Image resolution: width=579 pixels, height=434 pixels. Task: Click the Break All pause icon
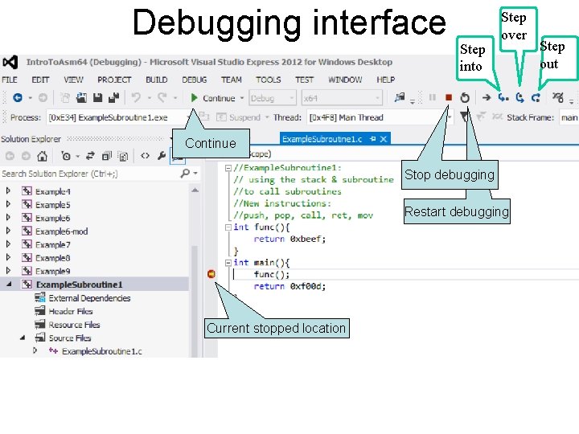433,97
